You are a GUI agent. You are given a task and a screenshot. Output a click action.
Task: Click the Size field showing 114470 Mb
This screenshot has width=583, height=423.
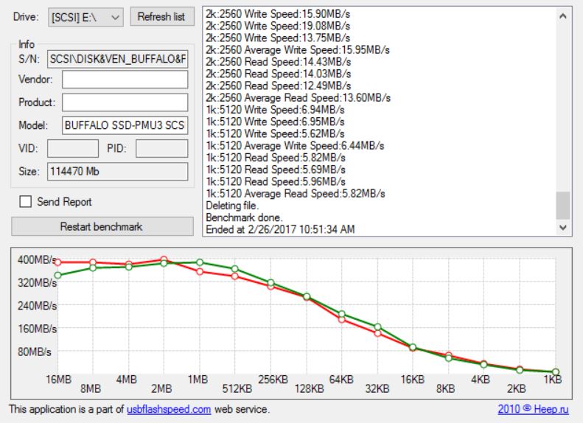[118, 171]
